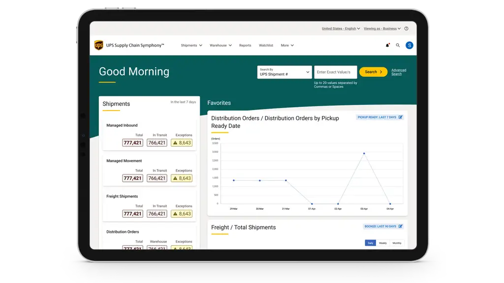Click the 03-Apr peak data point
This screenshot has width=504, height=283.
coord(364,154)
